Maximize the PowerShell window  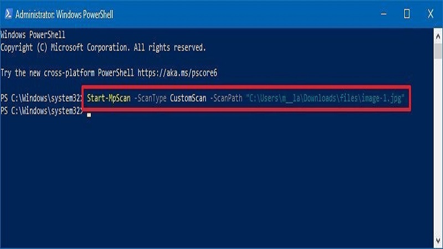coord(407,14)
